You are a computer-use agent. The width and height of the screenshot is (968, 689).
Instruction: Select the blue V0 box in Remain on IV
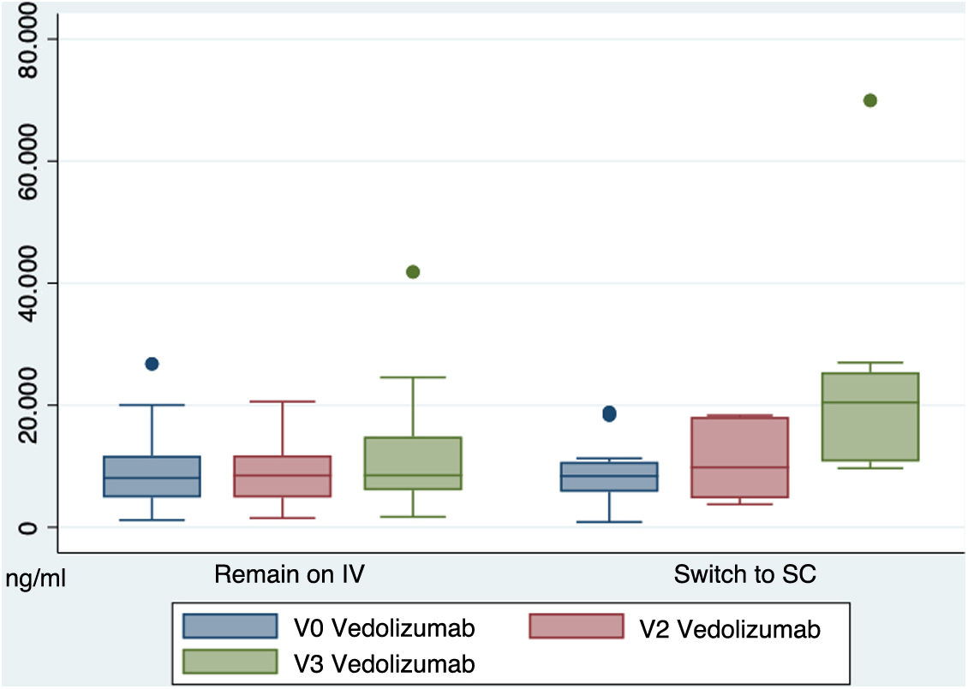tap(152, 477)
